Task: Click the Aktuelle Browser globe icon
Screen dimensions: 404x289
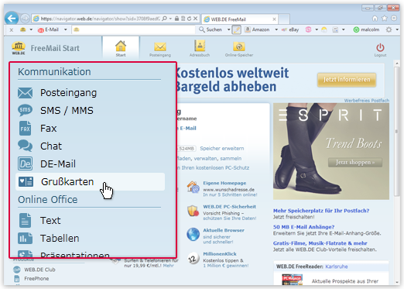Action: (193, 234)
